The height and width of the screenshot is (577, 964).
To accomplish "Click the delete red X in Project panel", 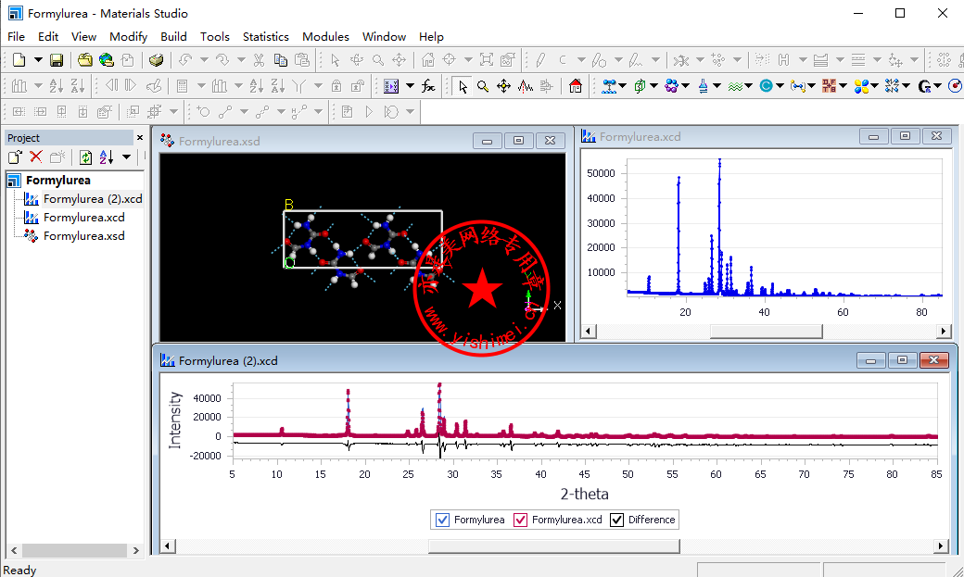I will [36, 157].
